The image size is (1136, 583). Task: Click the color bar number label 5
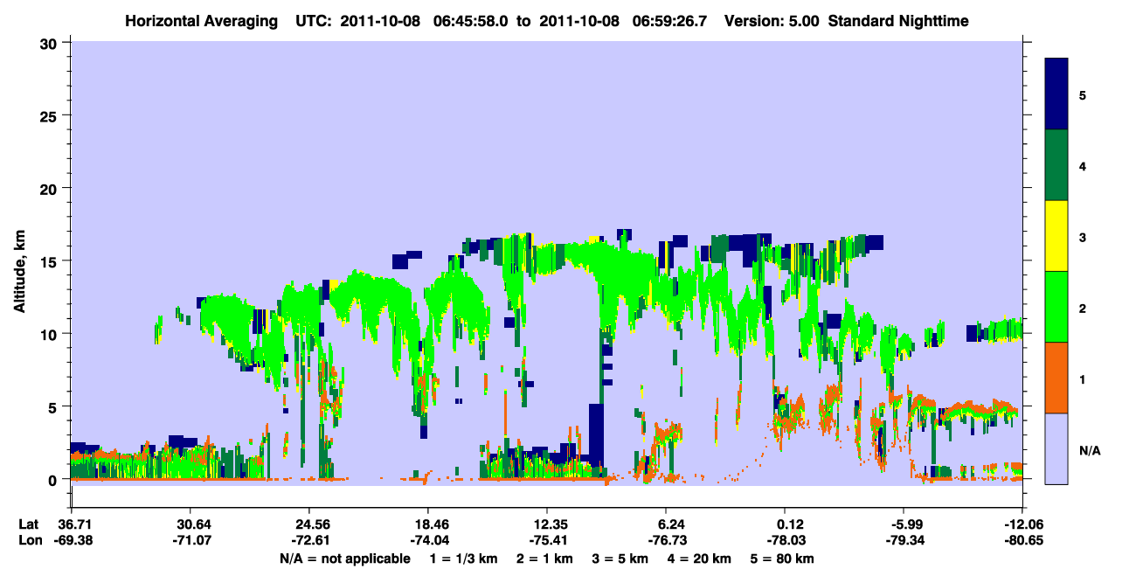[1083, 94]
